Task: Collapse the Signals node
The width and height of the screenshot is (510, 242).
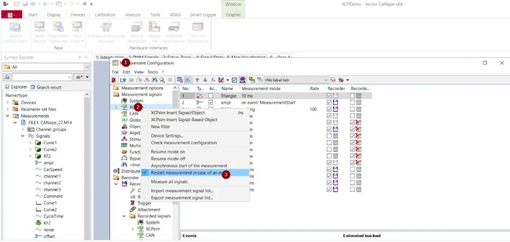Action: coord(23,136)
